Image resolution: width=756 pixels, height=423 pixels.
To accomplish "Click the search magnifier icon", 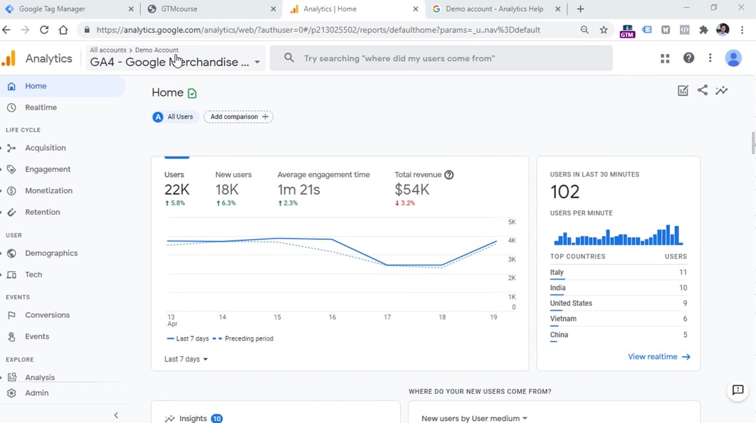I will click(289, 58).
